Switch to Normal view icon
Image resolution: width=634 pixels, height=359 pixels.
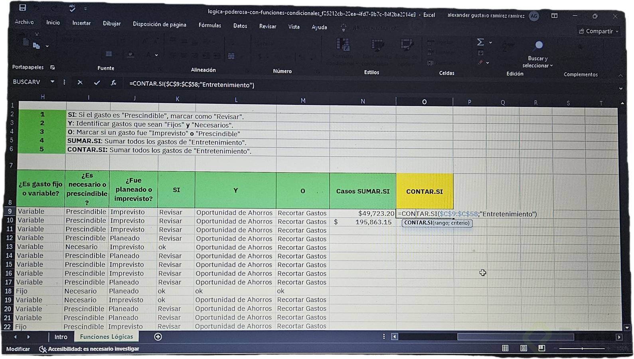click(505, 348)
